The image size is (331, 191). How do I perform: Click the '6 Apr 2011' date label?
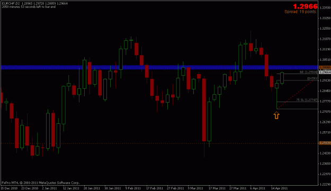click(258, 188)
